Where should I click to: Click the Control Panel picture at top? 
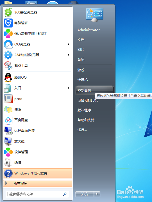[95, 15]
